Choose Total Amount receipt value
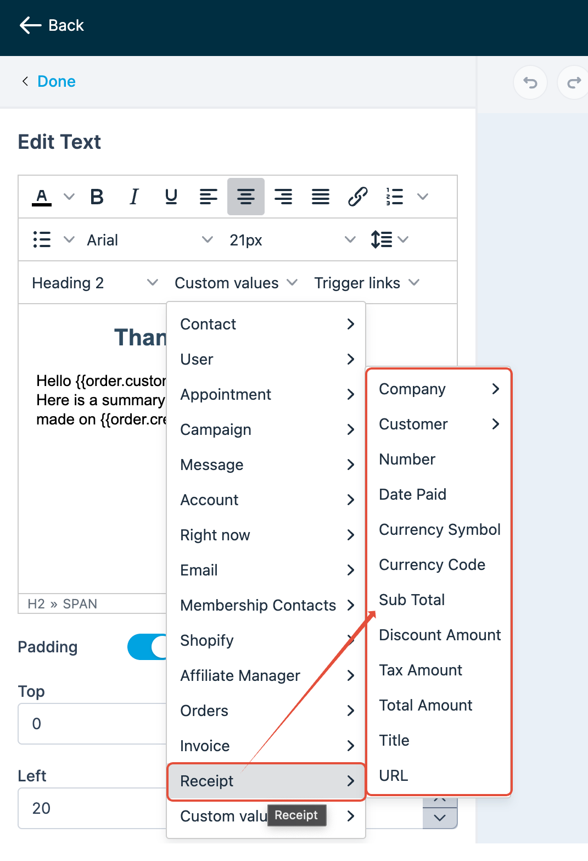The height and width of the screenshot is (861, 588). click(x=425, y=705)
